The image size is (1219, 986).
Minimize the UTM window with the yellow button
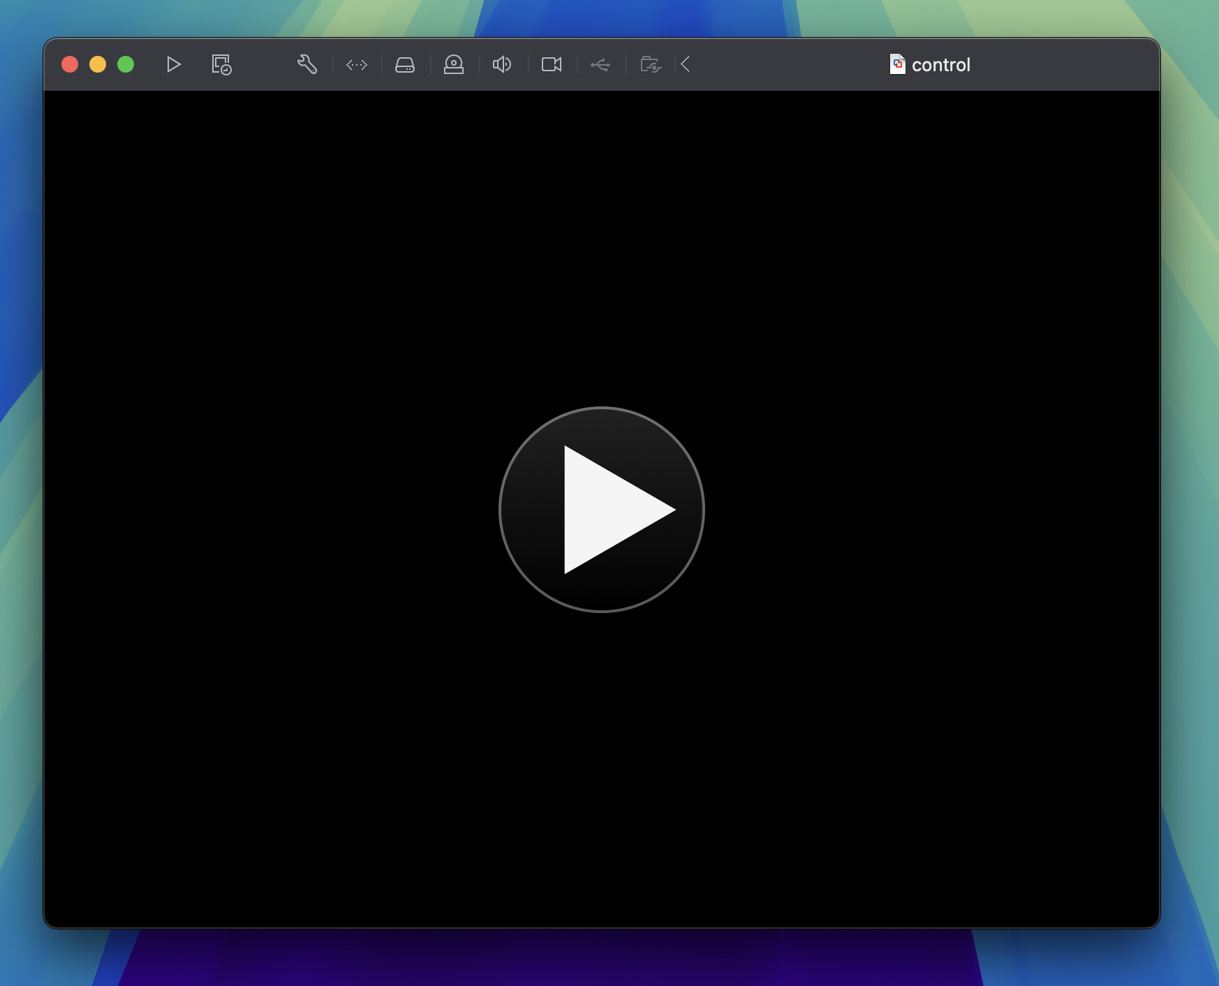click(98, 64)
